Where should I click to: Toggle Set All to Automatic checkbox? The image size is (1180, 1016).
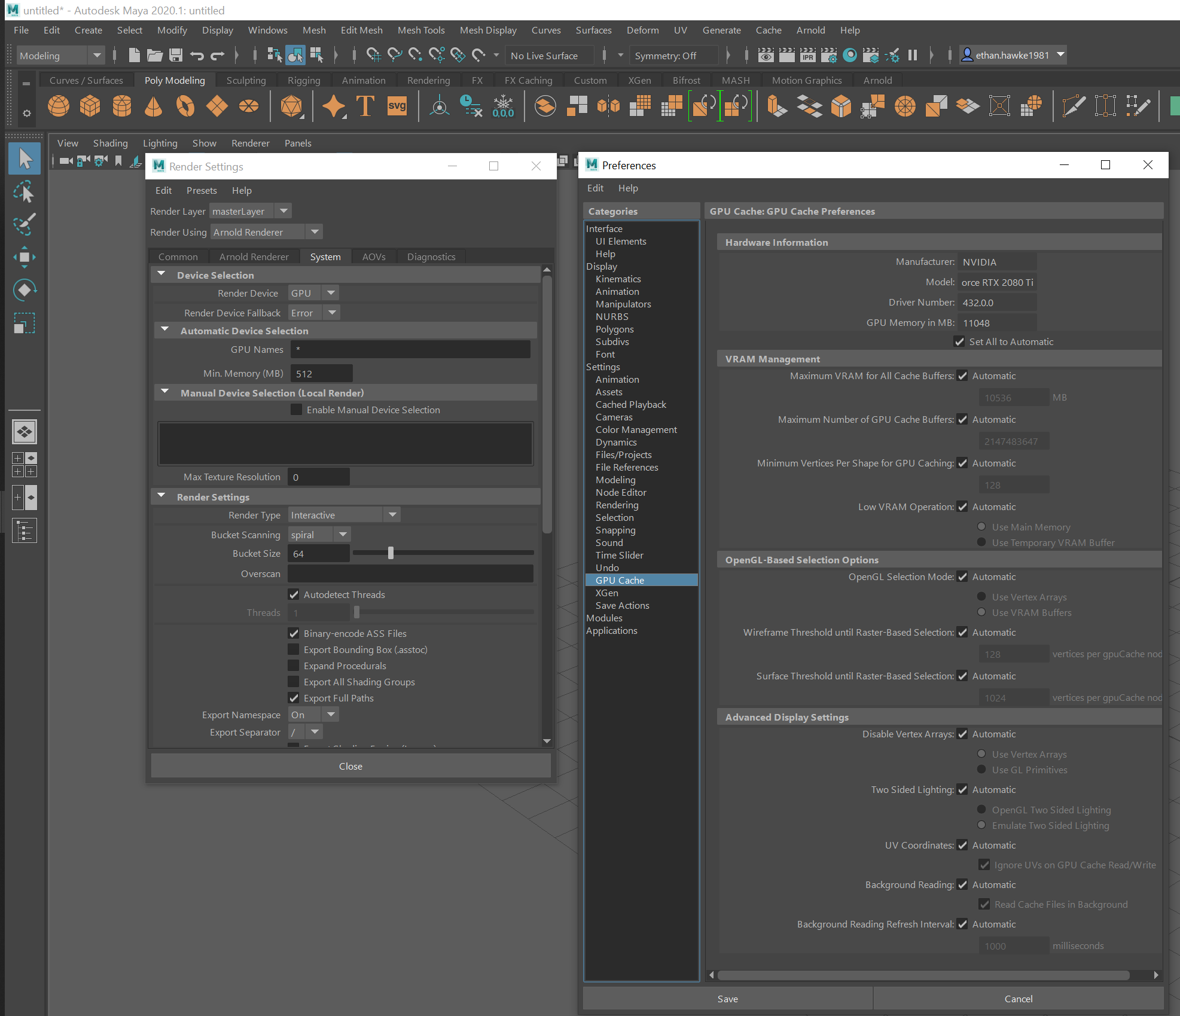coord(959,341)
